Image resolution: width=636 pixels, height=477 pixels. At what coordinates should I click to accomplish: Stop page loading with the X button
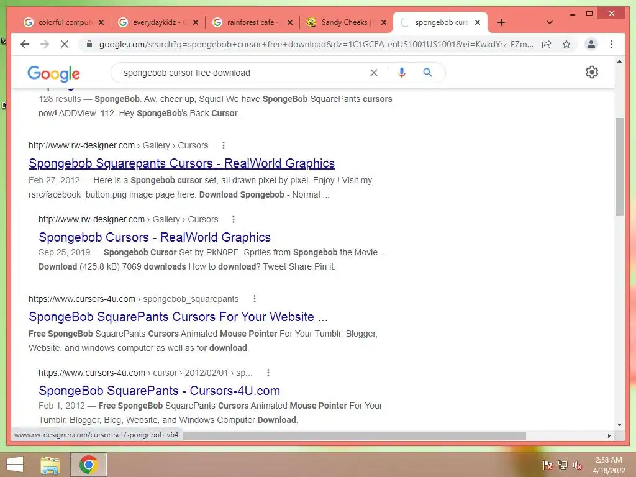click(x=65, y=44)
